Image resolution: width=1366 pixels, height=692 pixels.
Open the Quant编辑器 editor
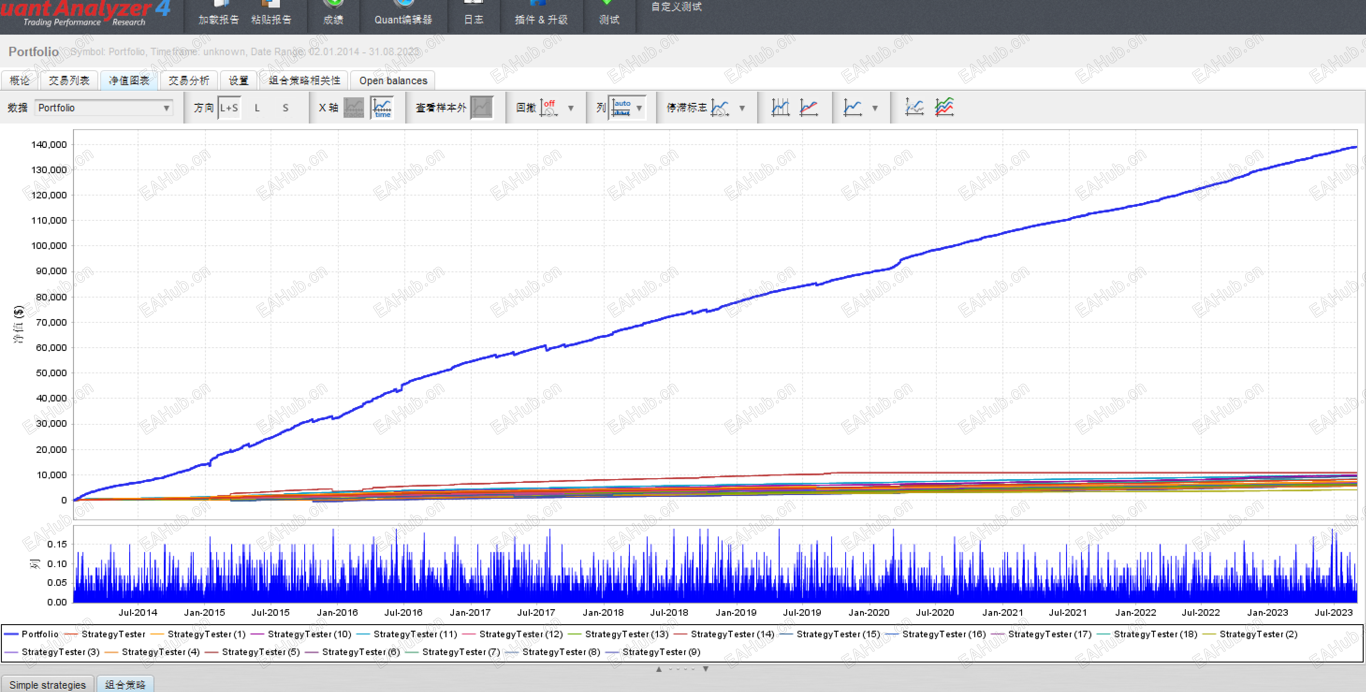403,13
